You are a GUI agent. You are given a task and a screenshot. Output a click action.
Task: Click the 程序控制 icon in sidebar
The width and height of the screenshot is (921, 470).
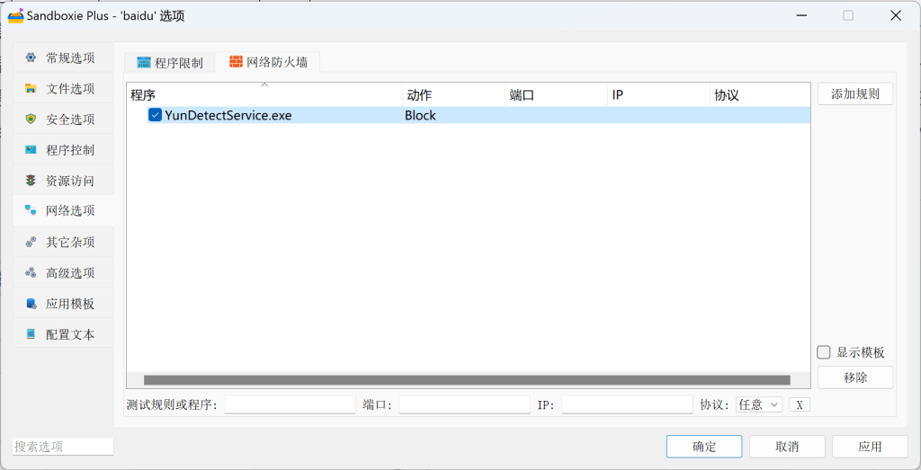[31, 149]
